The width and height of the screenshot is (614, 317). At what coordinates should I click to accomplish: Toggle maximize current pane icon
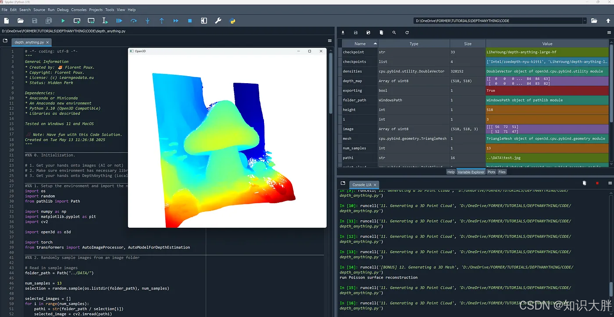204,21
